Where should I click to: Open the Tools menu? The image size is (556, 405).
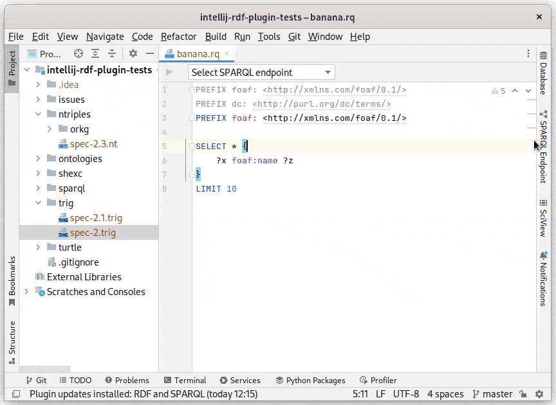tap(269, 37)
